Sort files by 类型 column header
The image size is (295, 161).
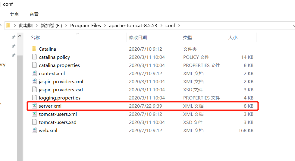tap(188, 37)
